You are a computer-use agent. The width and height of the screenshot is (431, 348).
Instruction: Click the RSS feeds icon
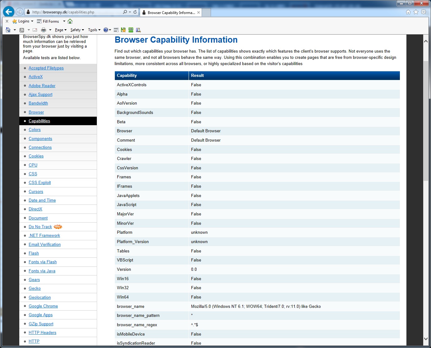click(x=22, y=30)
